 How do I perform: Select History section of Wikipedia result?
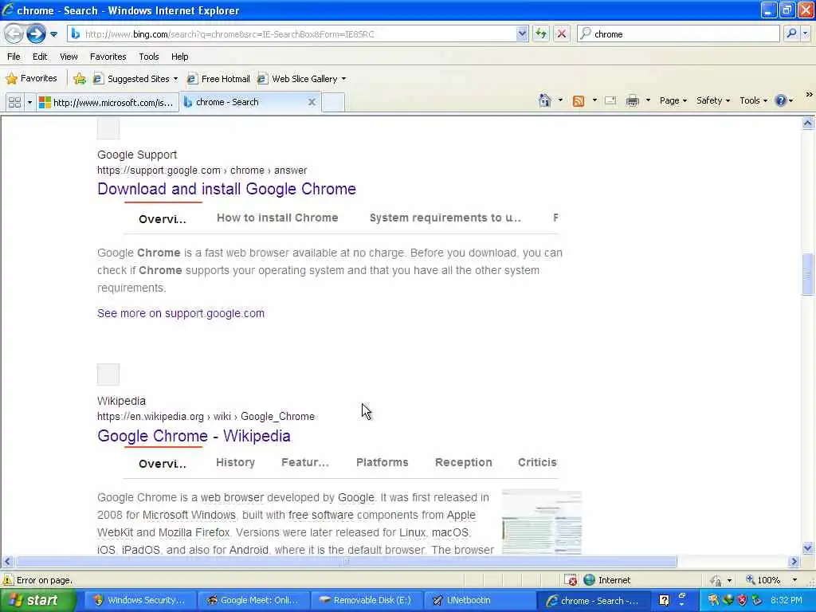tap(235, 462)
